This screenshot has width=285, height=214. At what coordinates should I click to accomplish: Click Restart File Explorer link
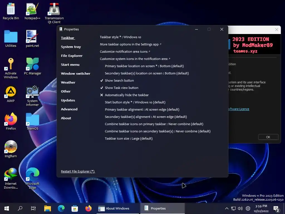(x=78, y=171)
